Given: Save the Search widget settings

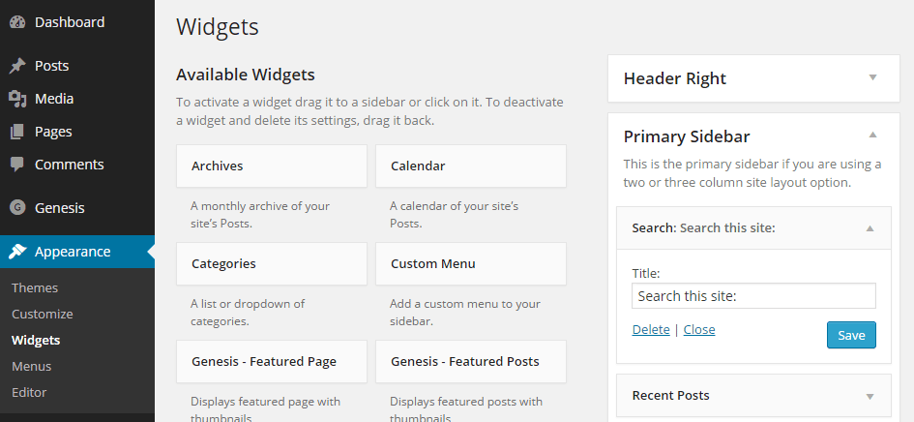Looking at the screenshot, I should point(851,335).
